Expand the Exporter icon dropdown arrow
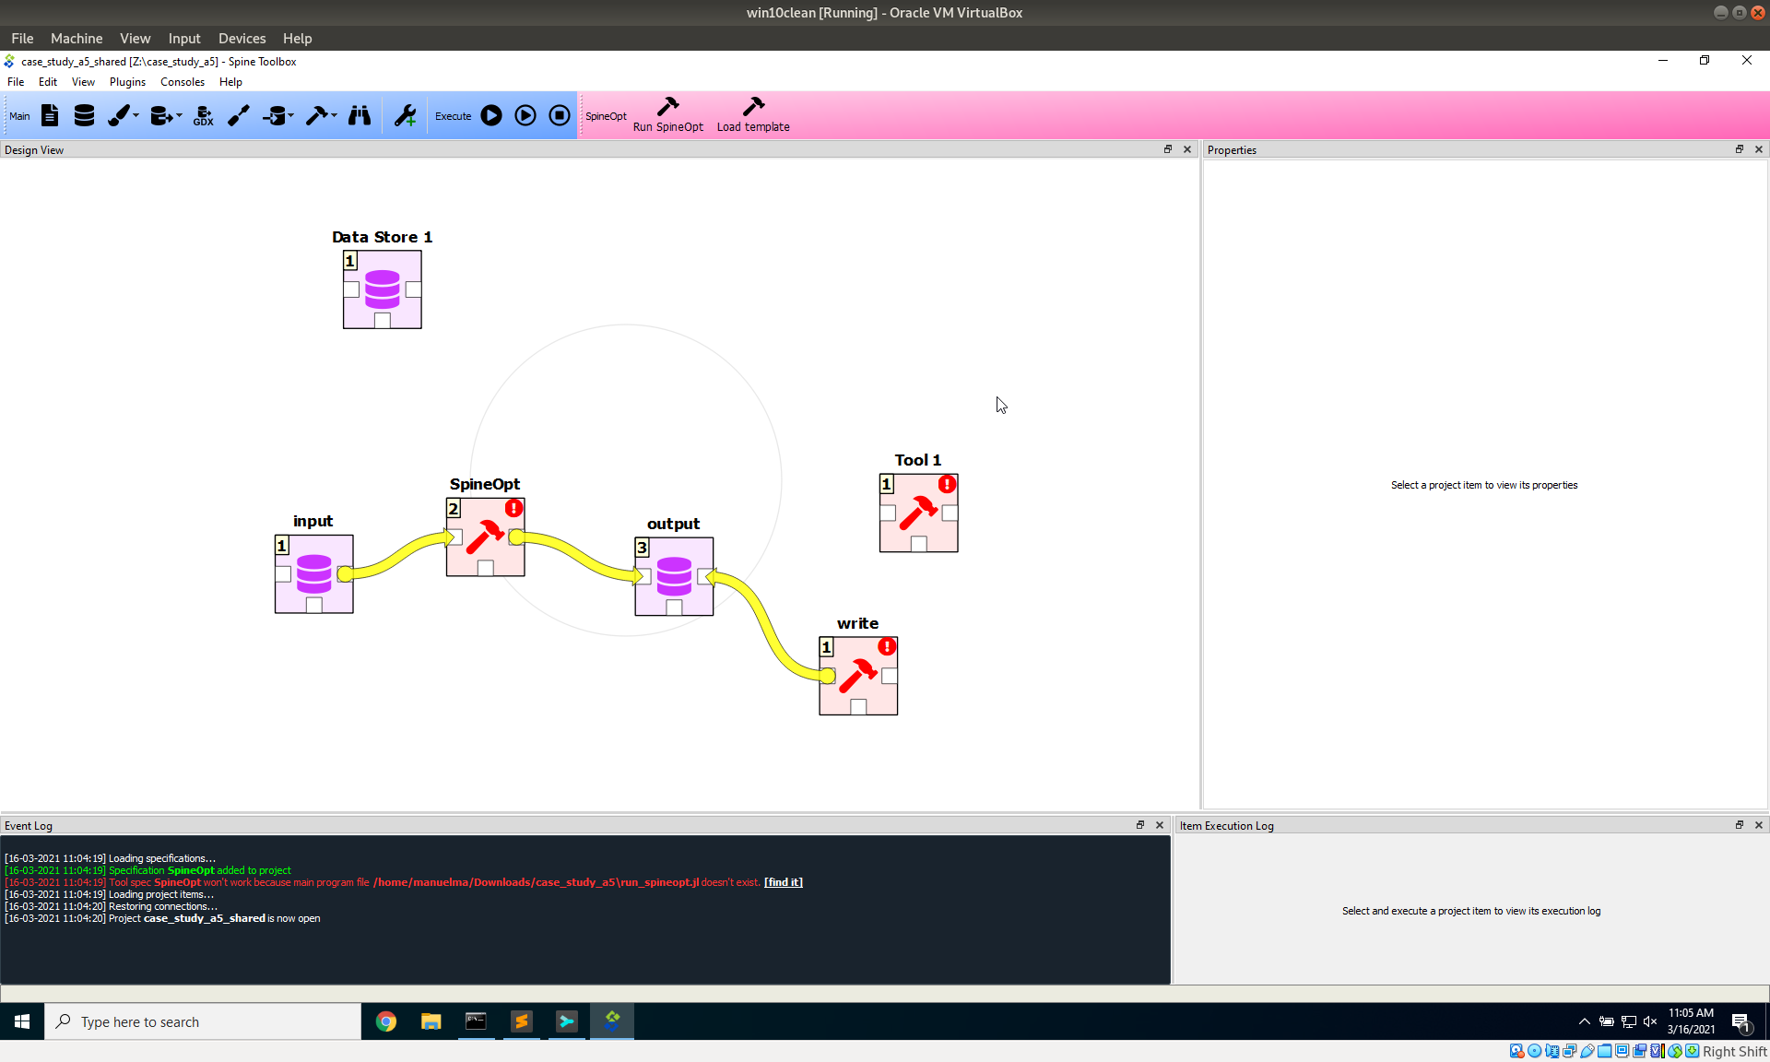Viewport: 1770px width, 1062px height. (x=179, y=113)
